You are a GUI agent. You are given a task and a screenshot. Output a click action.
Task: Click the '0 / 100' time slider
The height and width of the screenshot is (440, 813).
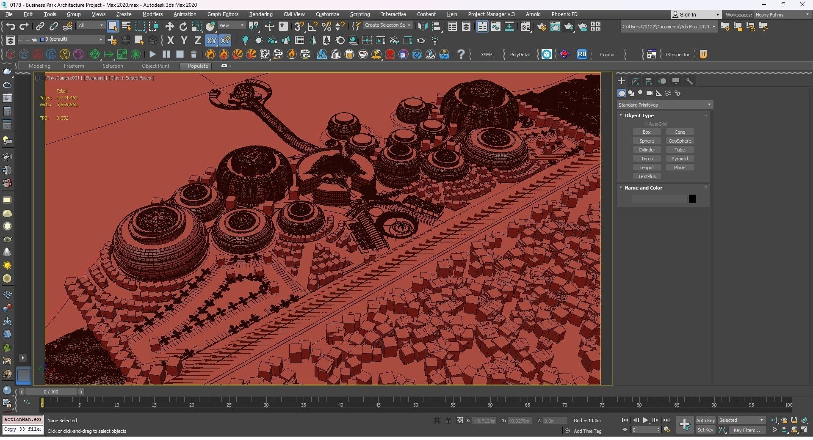coord(51,392)
